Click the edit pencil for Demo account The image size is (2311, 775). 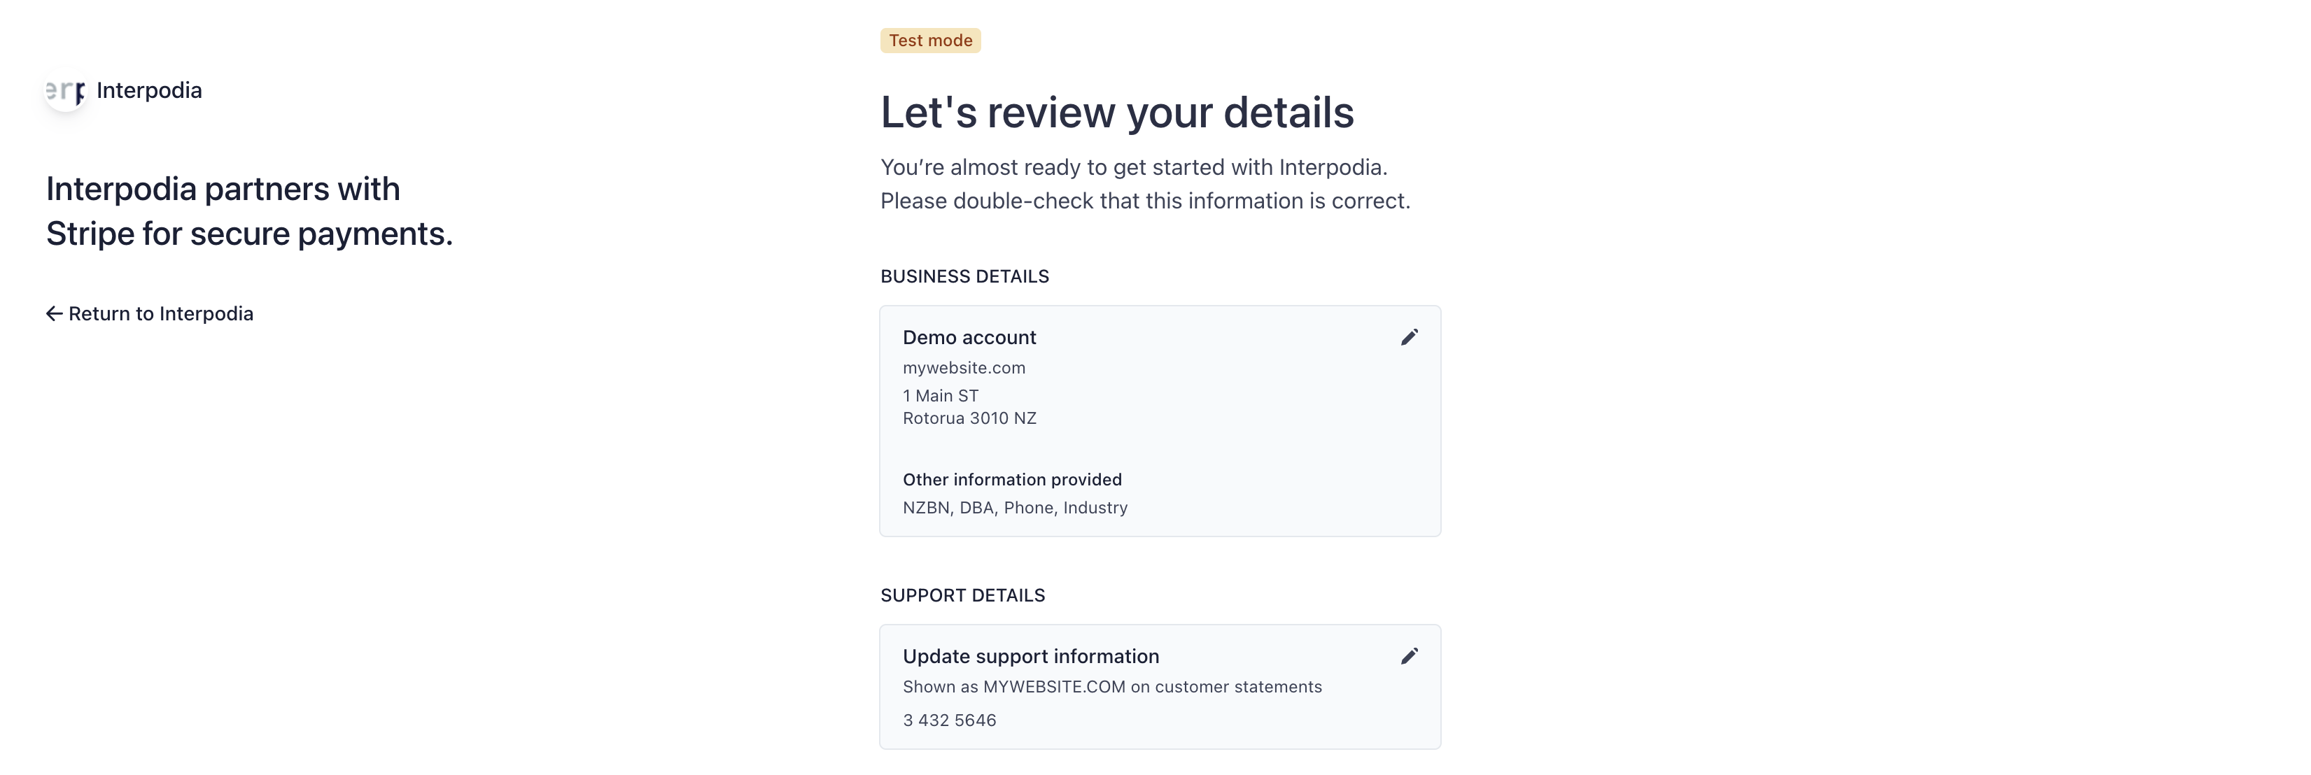(x=1410, y=337)
